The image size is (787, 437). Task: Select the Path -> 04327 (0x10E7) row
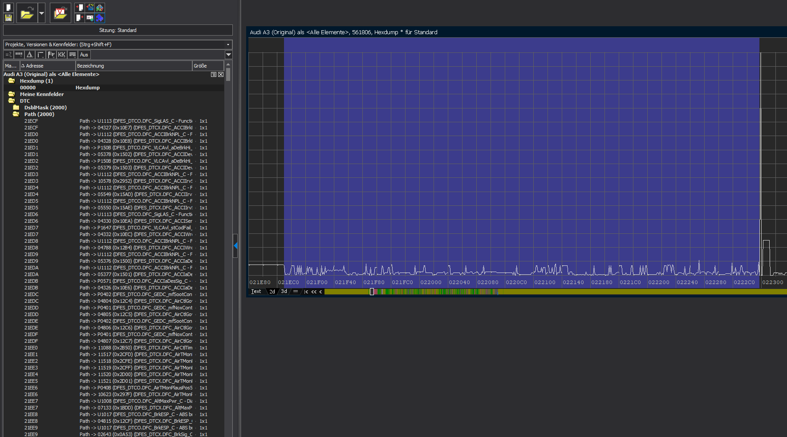coord(114,128)
